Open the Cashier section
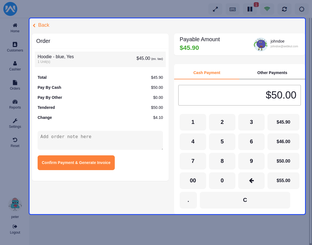 15,66
